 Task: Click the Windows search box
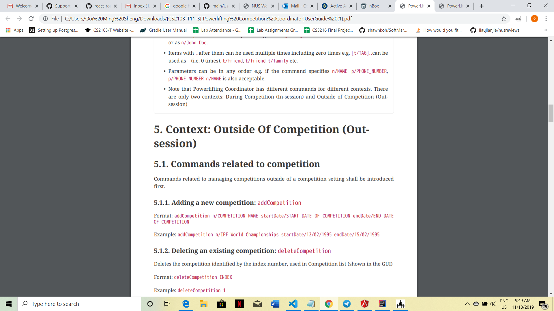coord(79,304)
